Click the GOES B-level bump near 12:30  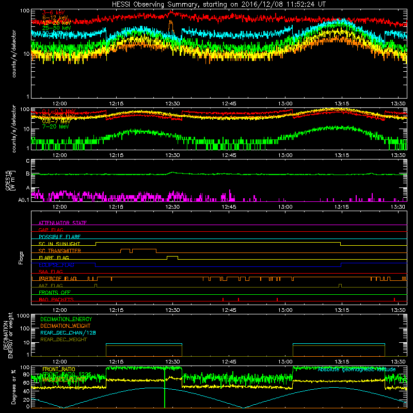click(172, 172)
